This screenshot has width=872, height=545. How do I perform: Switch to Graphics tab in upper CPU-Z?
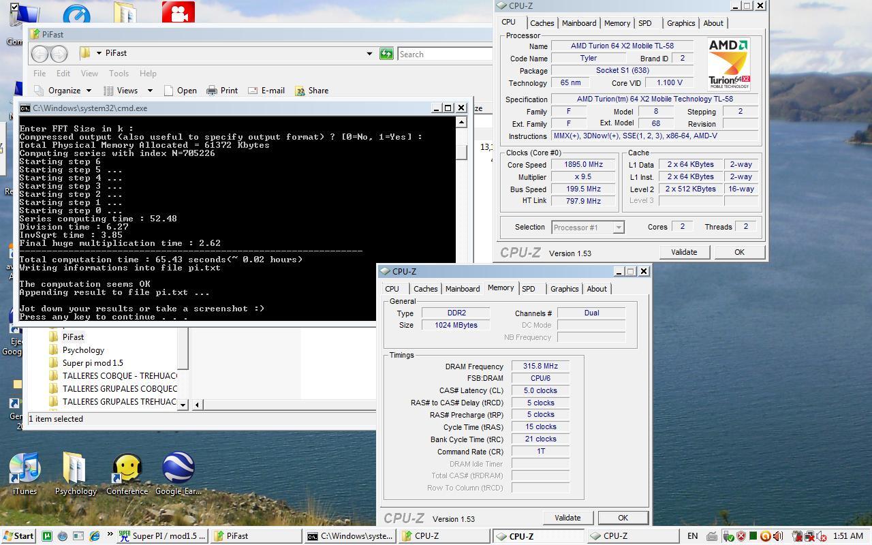[681, 23]
